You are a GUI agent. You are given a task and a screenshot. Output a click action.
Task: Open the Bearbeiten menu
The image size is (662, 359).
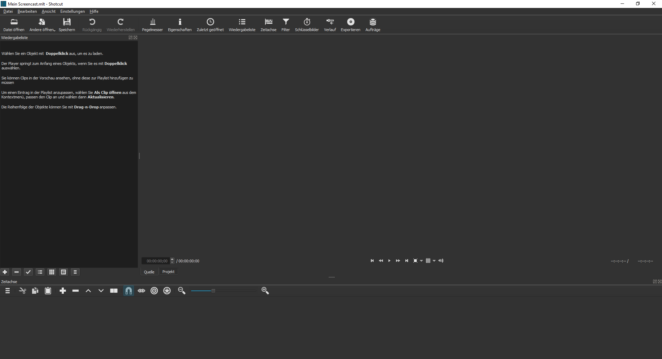click(x=27, y=11)
